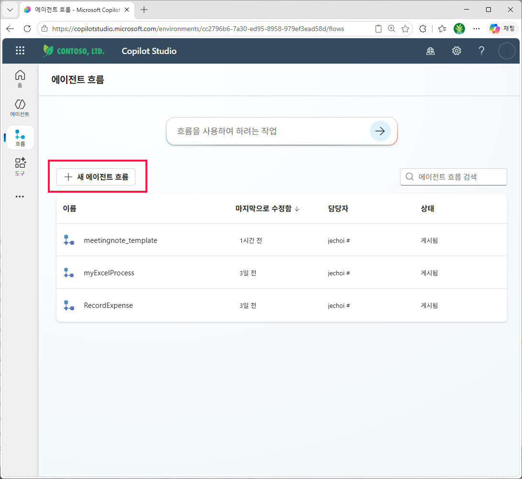Click the flow icon beside RecordExpense
Screen dimensions: 522x479
coord(68,305)
